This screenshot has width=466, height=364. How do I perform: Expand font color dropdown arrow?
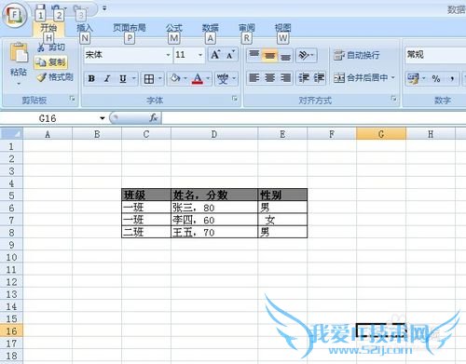(x=208, y=78)
